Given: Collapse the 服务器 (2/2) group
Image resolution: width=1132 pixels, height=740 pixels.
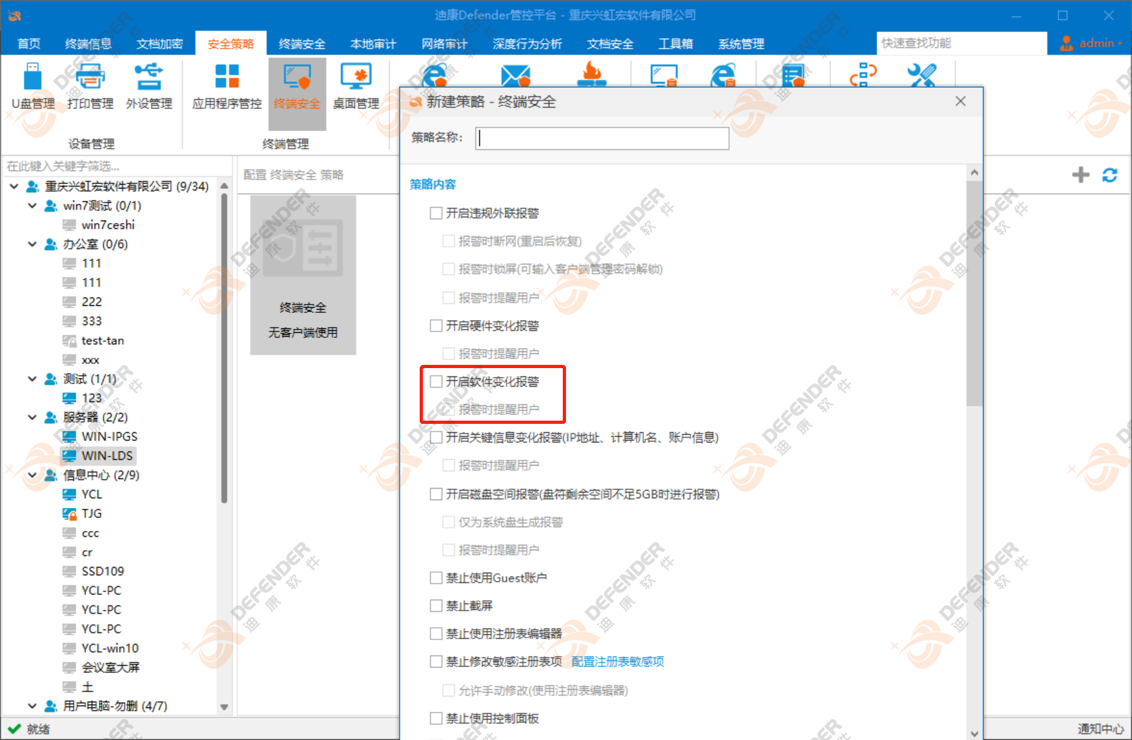Looking at the screenshot, I should (32, 417).
